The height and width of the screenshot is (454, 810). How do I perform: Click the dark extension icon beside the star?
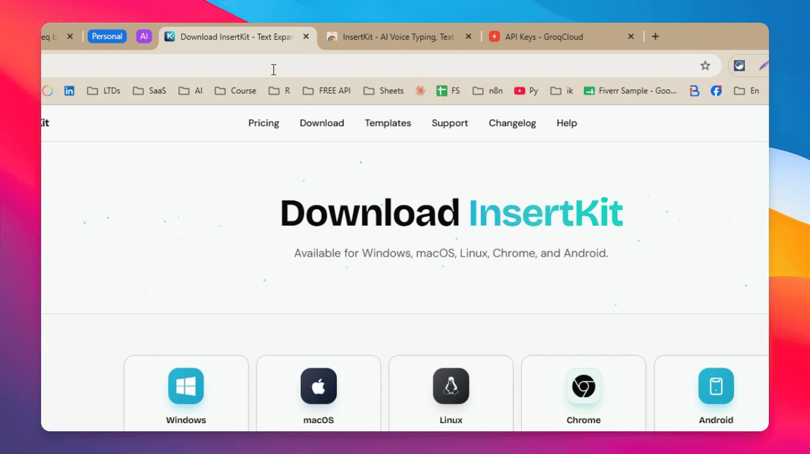tap(739, 66)
